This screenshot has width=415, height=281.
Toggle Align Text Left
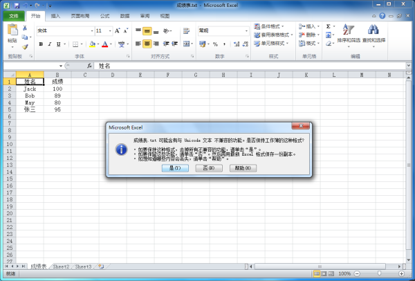click(x=138, y=44)
